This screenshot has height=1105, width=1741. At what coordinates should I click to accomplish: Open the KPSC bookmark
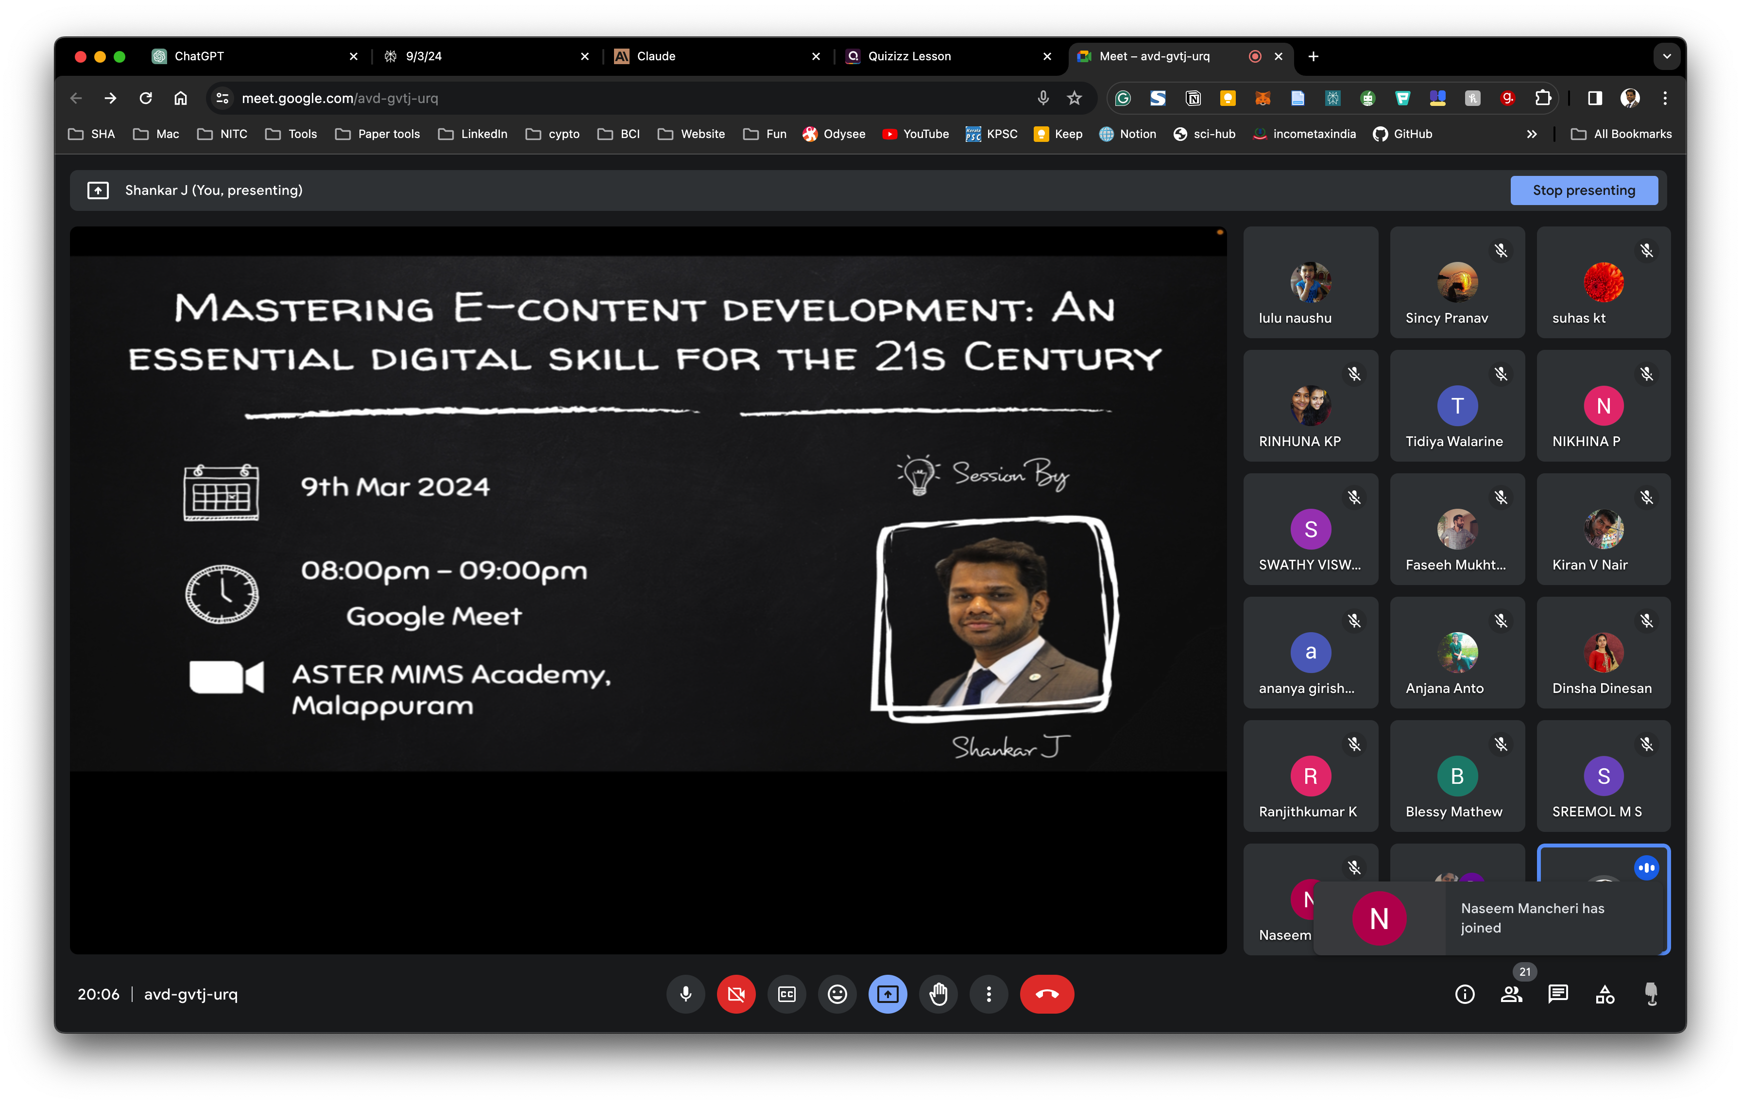point(991,134)
